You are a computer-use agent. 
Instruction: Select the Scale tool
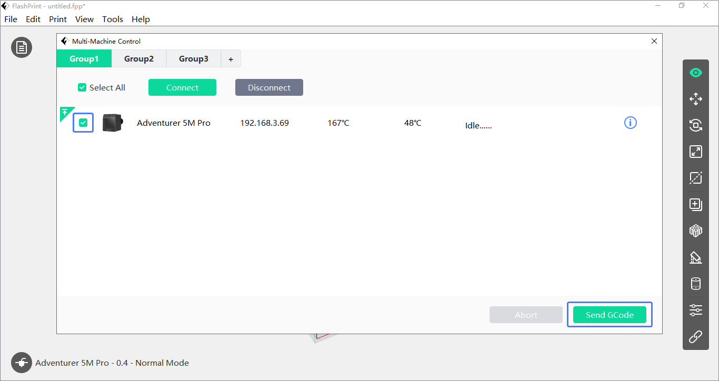point(696,152)
